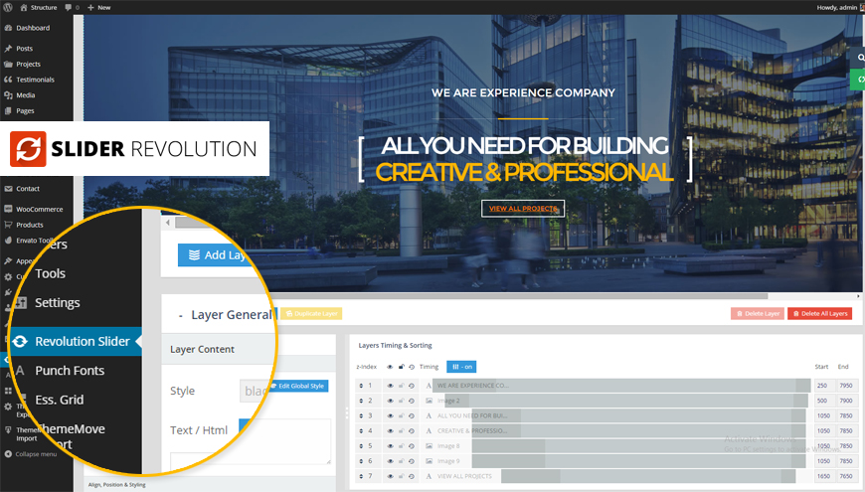Toggle visibility eye for layer 1
Image resolution: width=865 pixels, height=492 pixels.
point(389,385)
